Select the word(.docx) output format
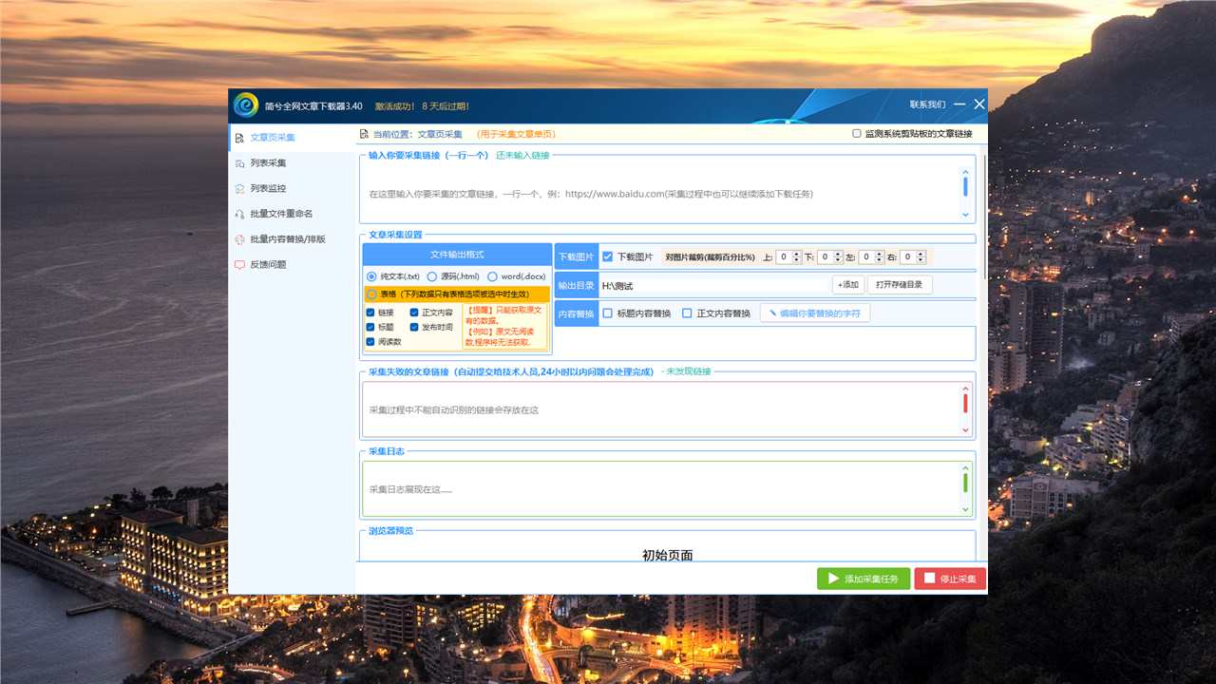The width and height of the screenshot is (1216, 684). coord(492,276)
